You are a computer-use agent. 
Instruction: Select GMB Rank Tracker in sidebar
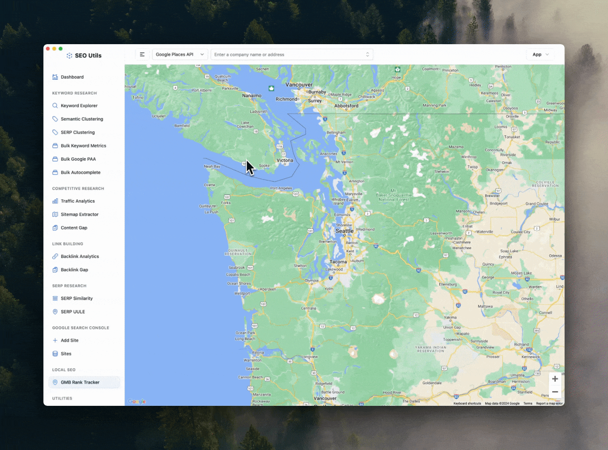click(x=80, y=382)
